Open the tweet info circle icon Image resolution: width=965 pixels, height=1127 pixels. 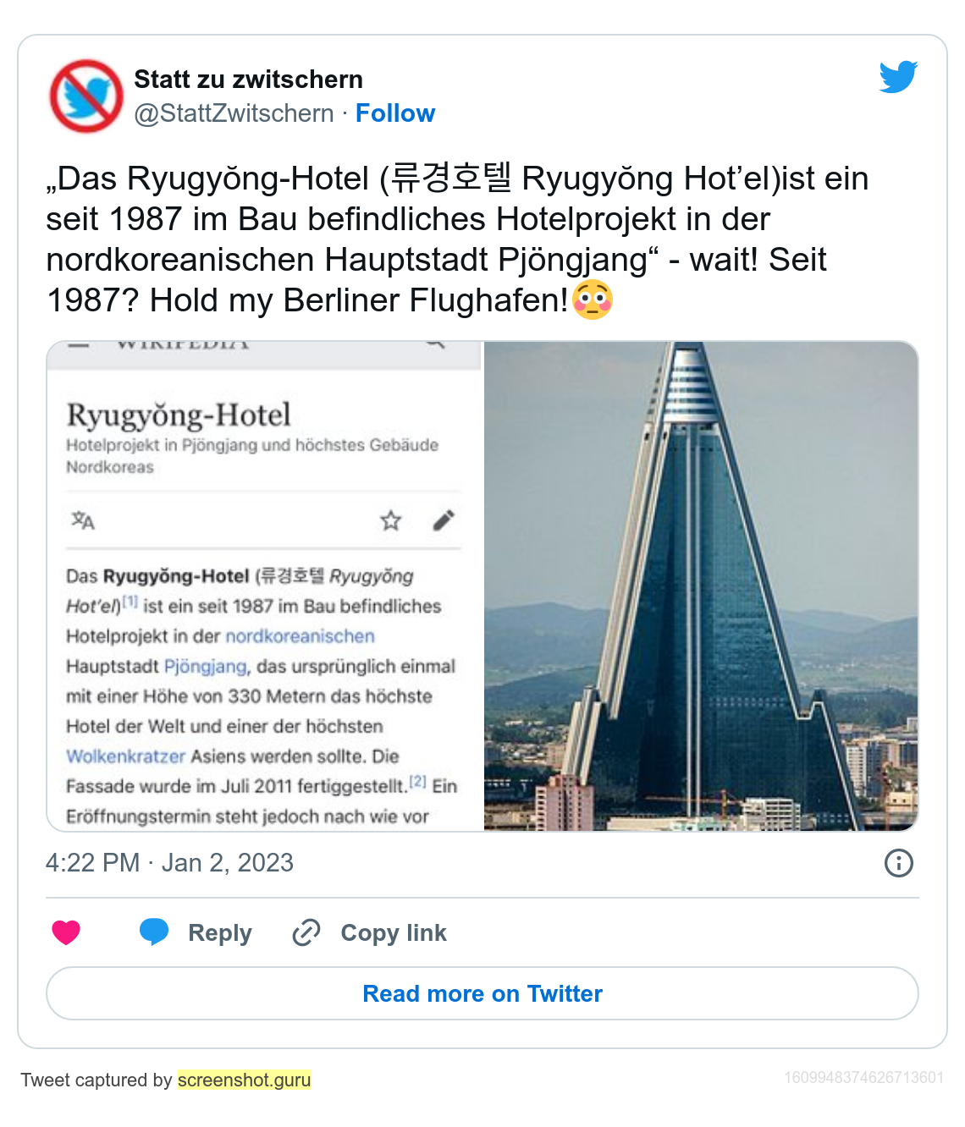pos(898,863)
